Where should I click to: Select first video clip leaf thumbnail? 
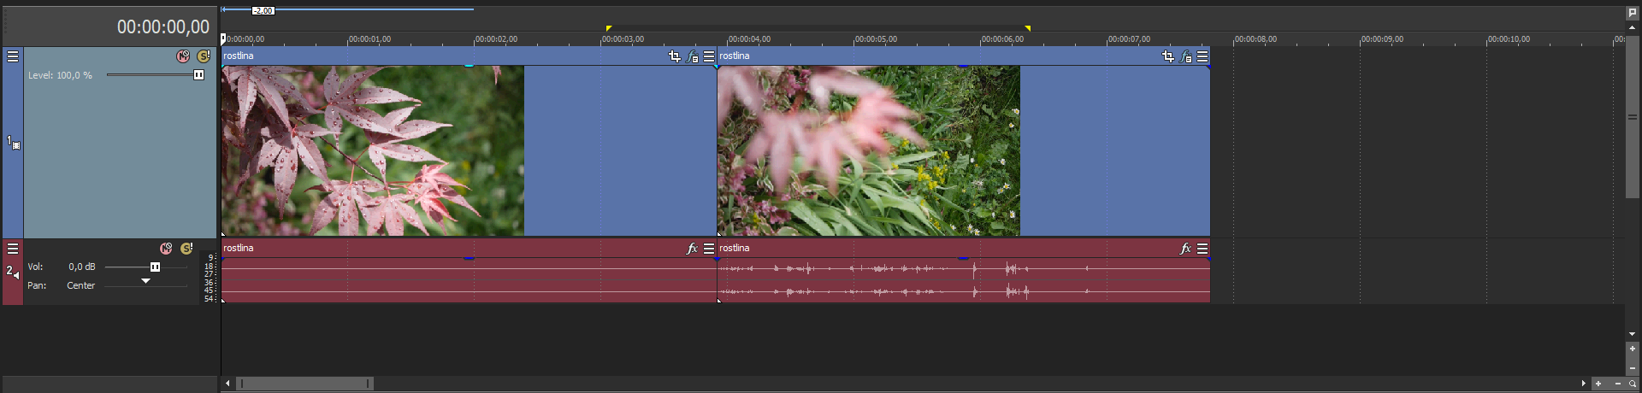point(373,150)
